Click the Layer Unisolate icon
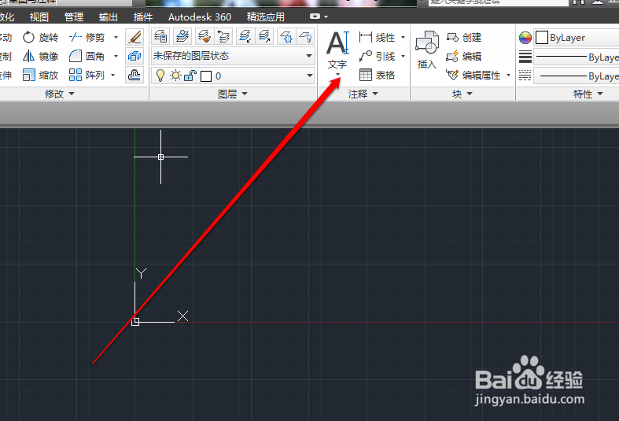 (x=264, y=37)
